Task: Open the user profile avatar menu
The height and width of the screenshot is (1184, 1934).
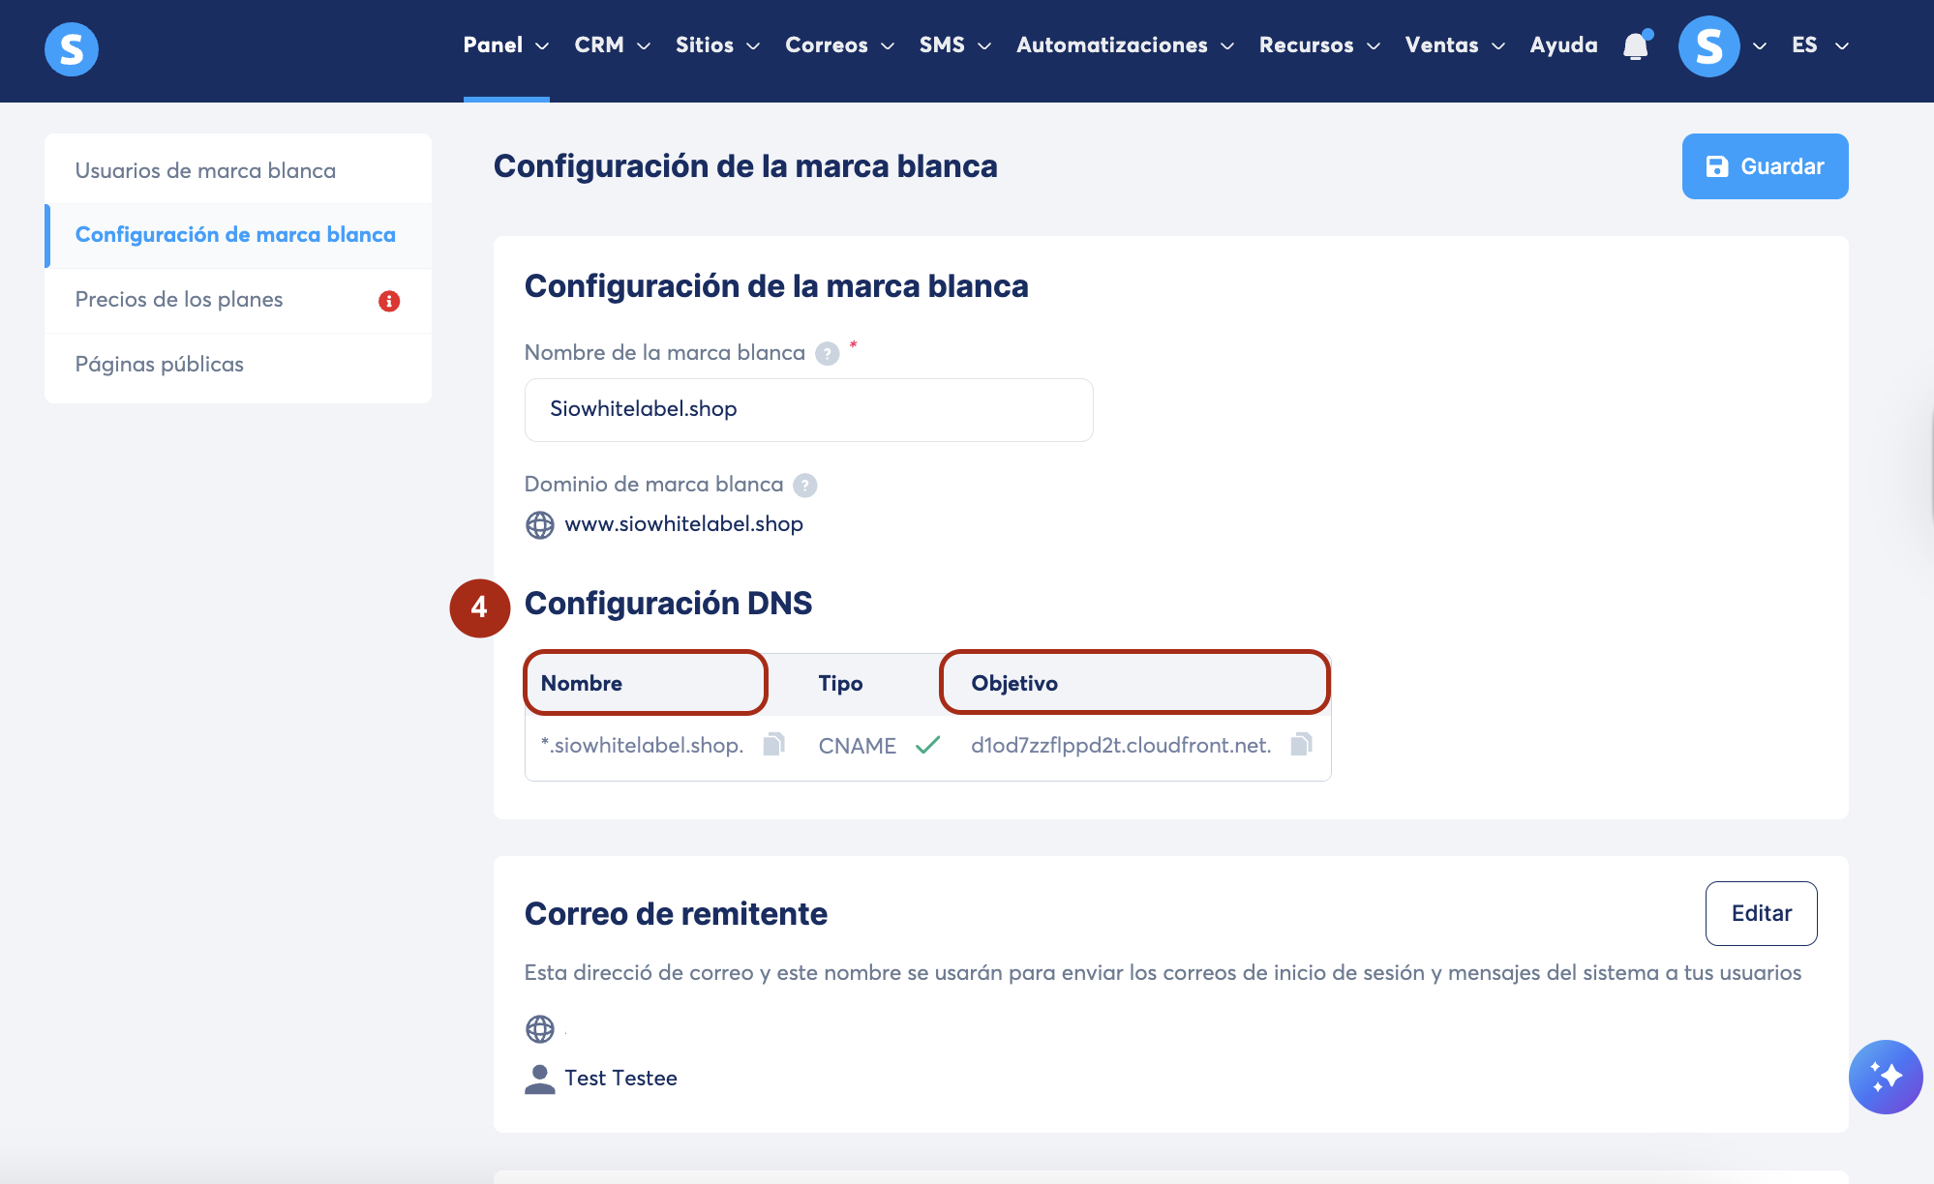Action: coord(1708,46)
